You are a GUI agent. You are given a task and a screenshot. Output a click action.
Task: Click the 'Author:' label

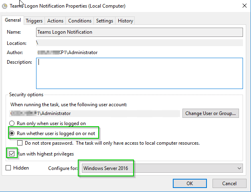pyautogui.click(x=15, y=53)
